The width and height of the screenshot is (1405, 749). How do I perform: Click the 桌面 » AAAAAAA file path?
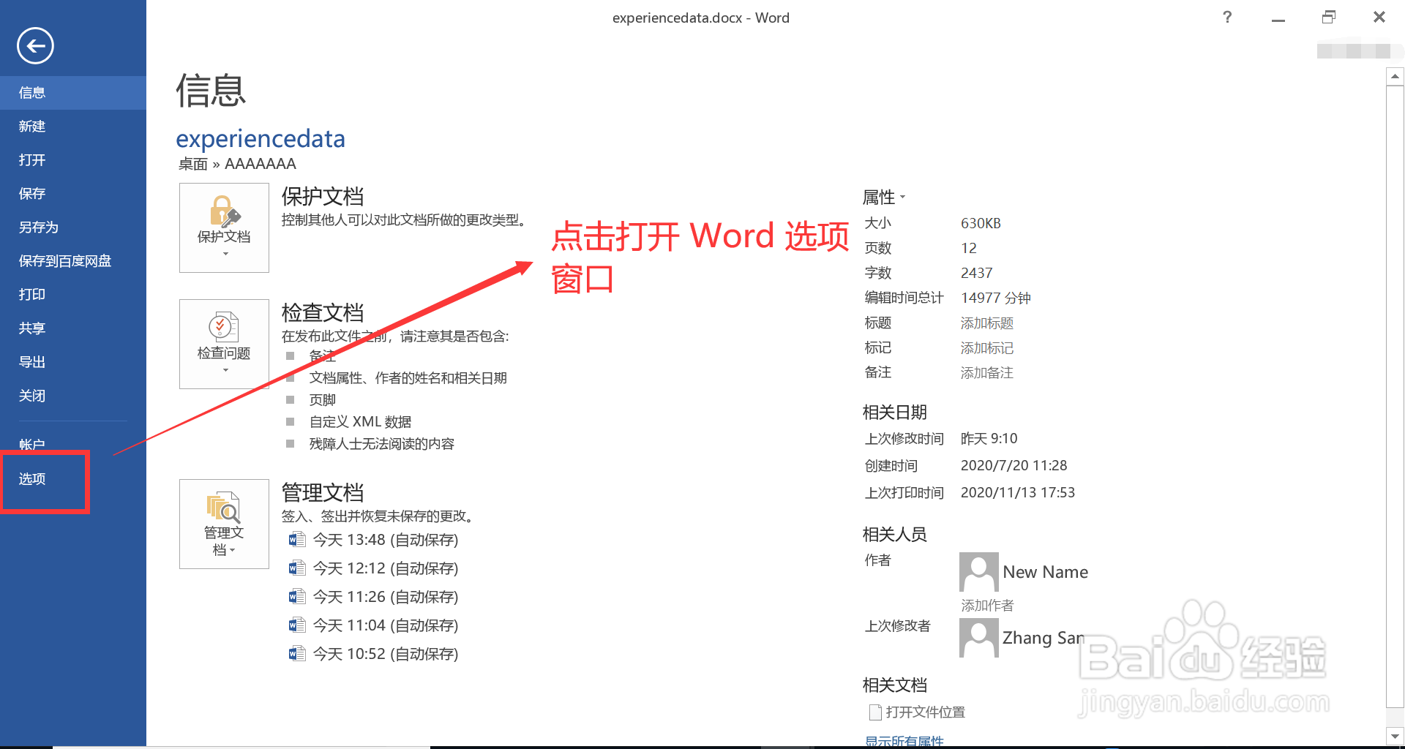click(x=238, y=164)
